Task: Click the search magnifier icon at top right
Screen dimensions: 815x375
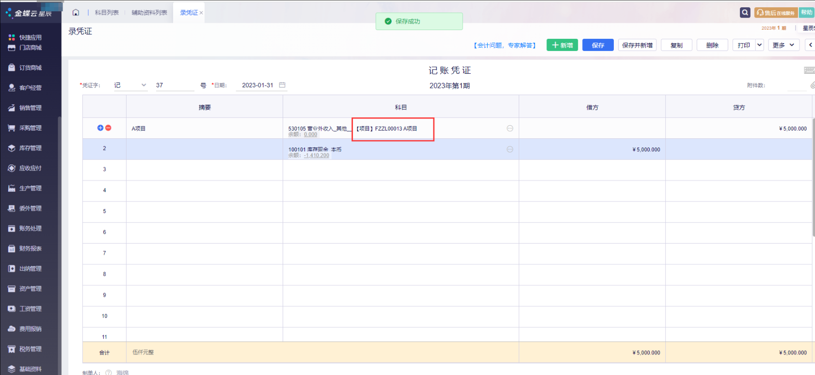Action: pyautogui.click(x=745, y=13)
